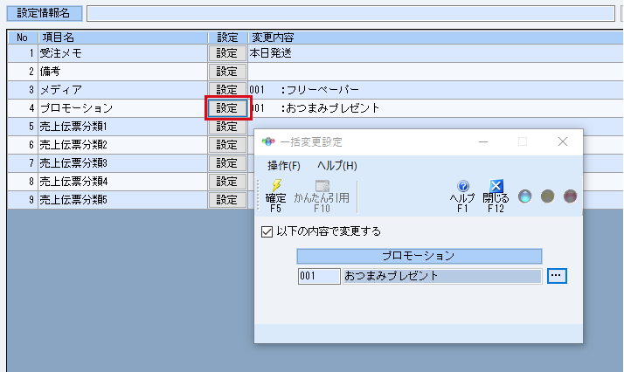Click 設定 button for 売上伝票分類3 row
This screenshot has width=624, height=372.
click(x=227, y=163)
